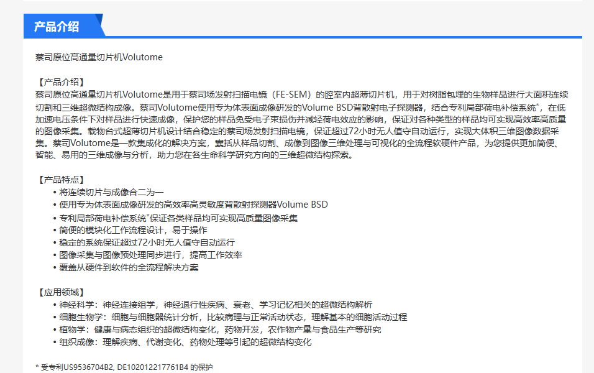Click the 【应用领域】 section heading

[x=62, y=292]
